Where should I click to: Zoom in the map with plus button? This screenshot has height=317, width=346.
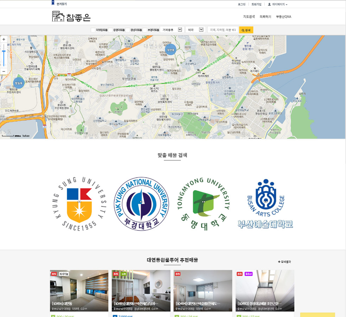pos(4,40)
